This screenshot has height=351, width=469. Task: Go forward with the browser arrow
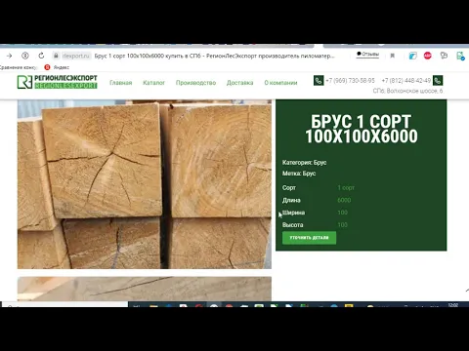(x=9, y=56)
